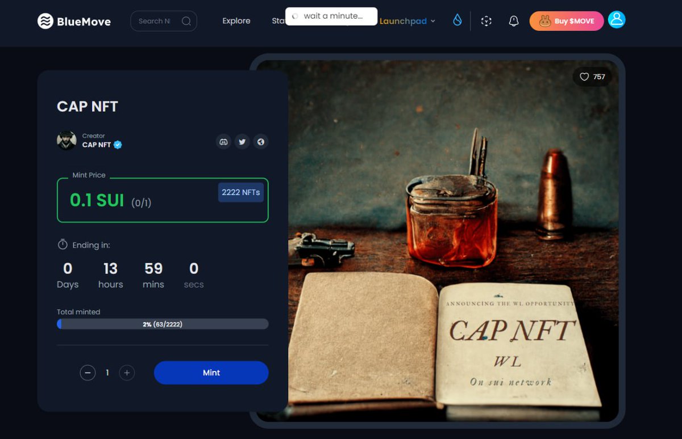This screenshot has width=682, height=439.
Task: Click the Buy $MOVE button
Action: pyautogui.click(x=567, y=21)
